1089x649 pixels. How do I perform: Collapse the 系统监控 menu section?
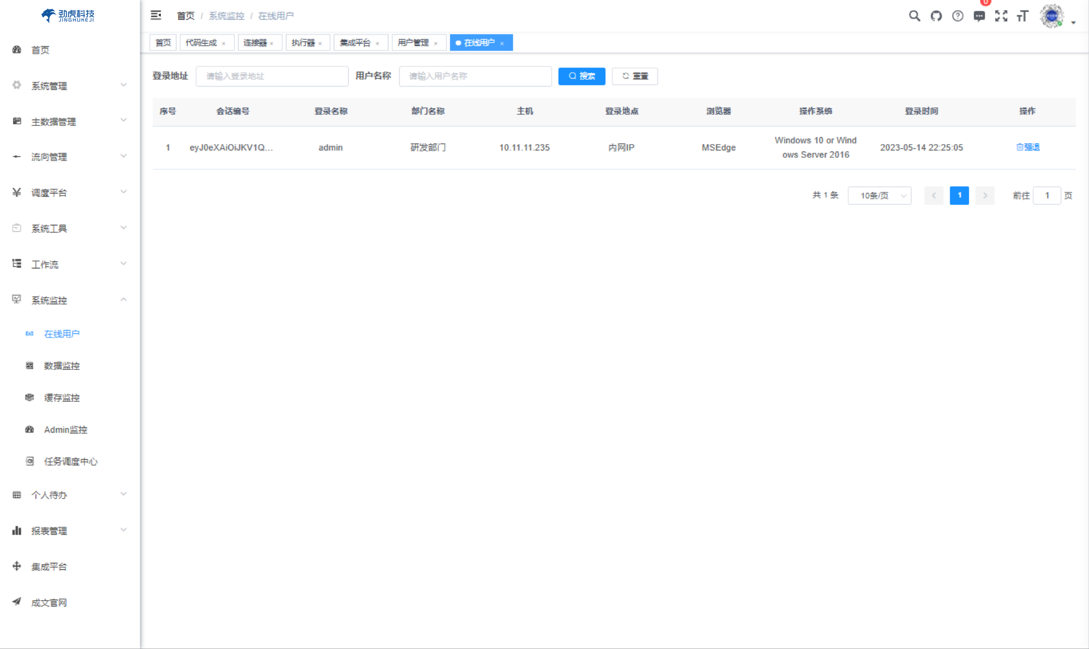coord(48,300)
